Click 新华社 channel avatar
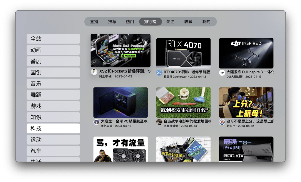This screenshot has width=301, height=182. 222,122
